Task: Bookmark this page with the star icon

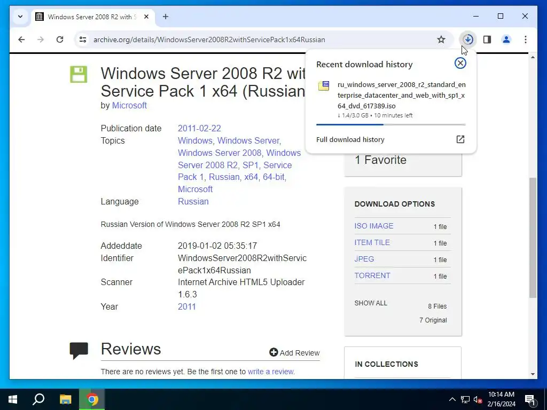Action: point(441,40)
